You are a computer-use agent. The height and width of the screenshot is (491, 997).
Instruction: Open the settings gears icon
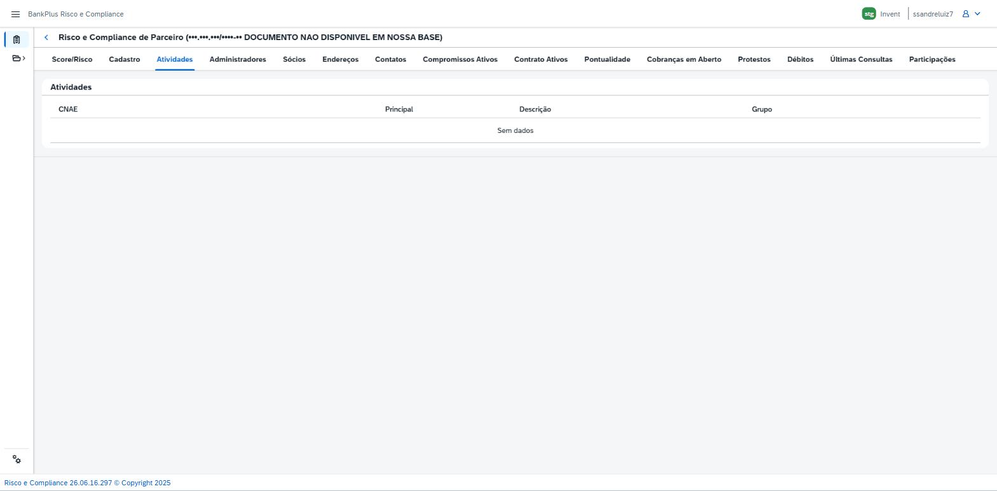pyautogui.click(x=17, y=460)
